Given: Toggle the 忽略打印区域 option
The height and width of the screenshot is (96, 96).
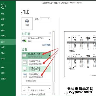Looking at the screenshot, I should (36, 81).
